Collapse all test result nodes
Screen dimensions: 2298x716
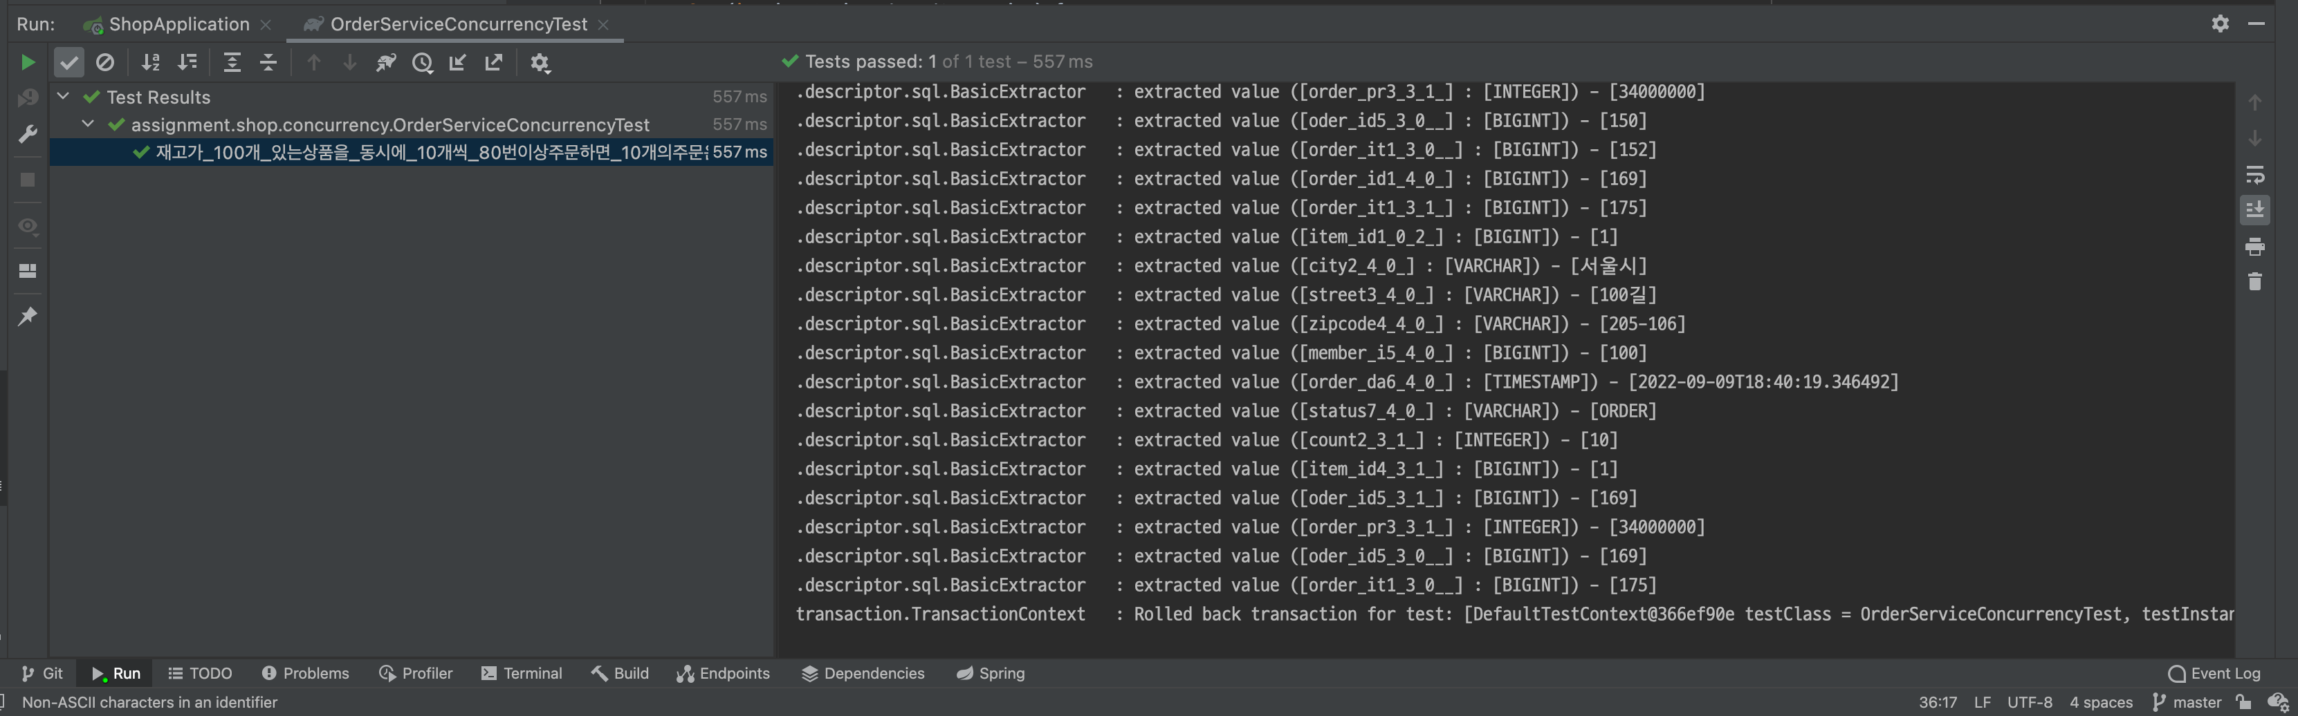[x=268, y=62]
